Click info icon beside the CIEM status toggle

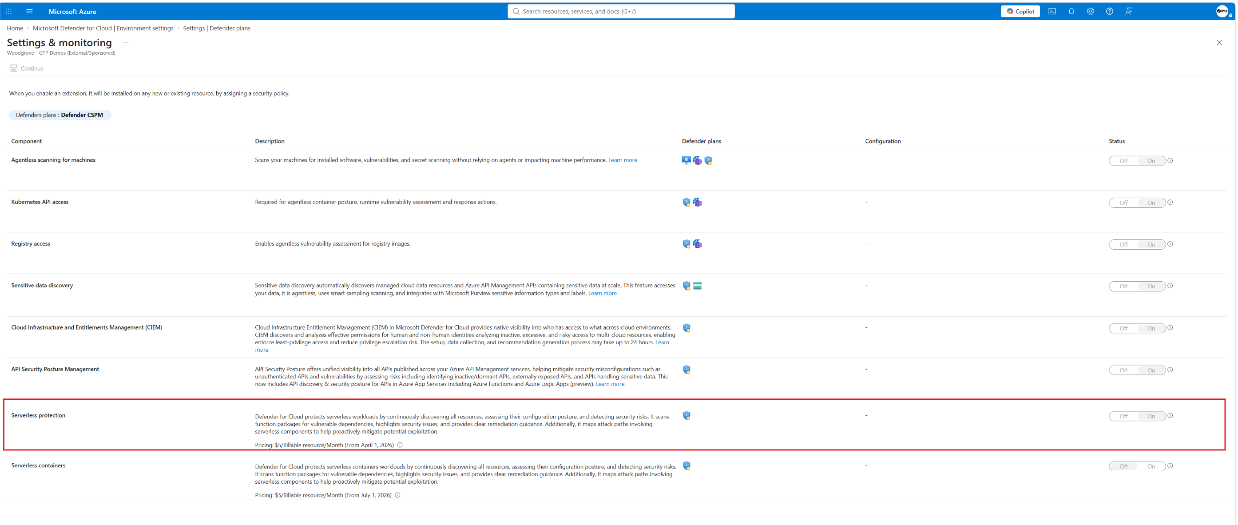pyautogui.click(x=1170, y=328)
